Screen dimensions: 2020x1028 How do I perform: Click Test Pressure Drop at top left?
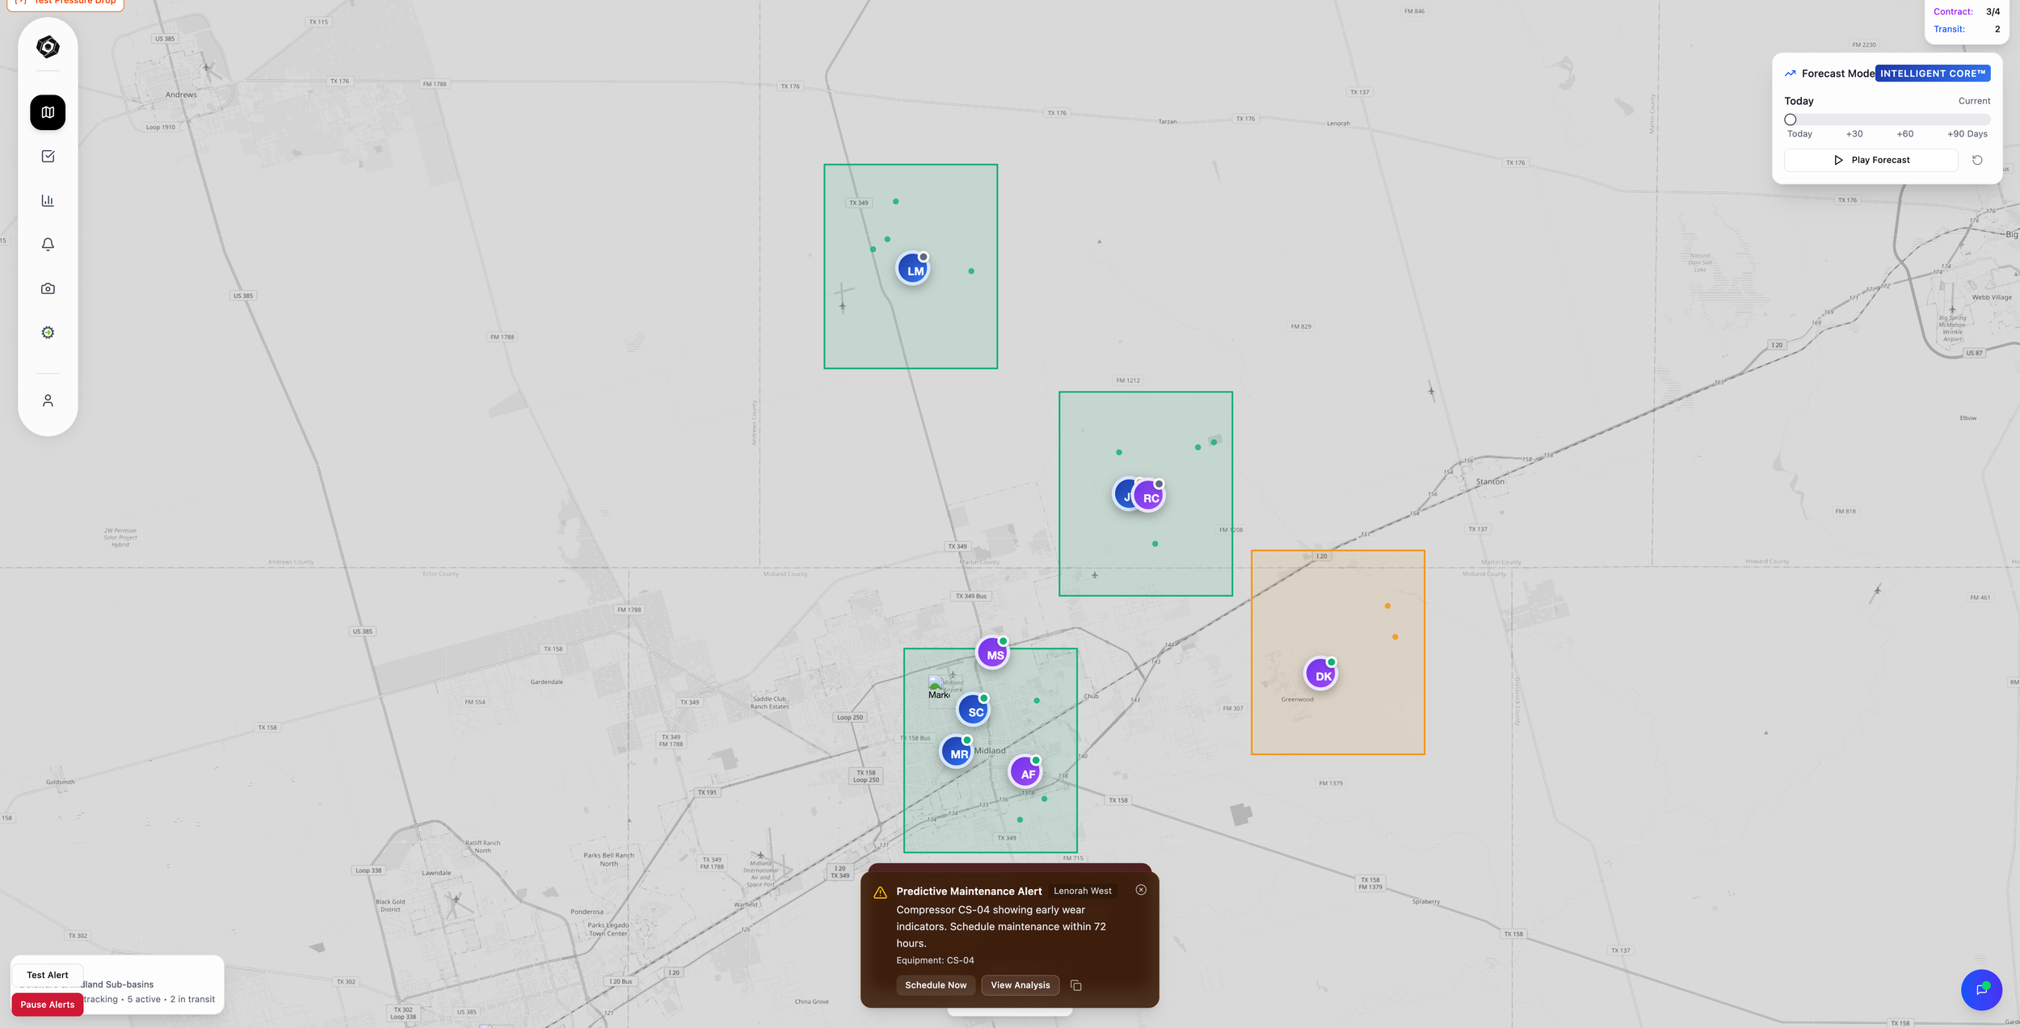coord(65,2)
